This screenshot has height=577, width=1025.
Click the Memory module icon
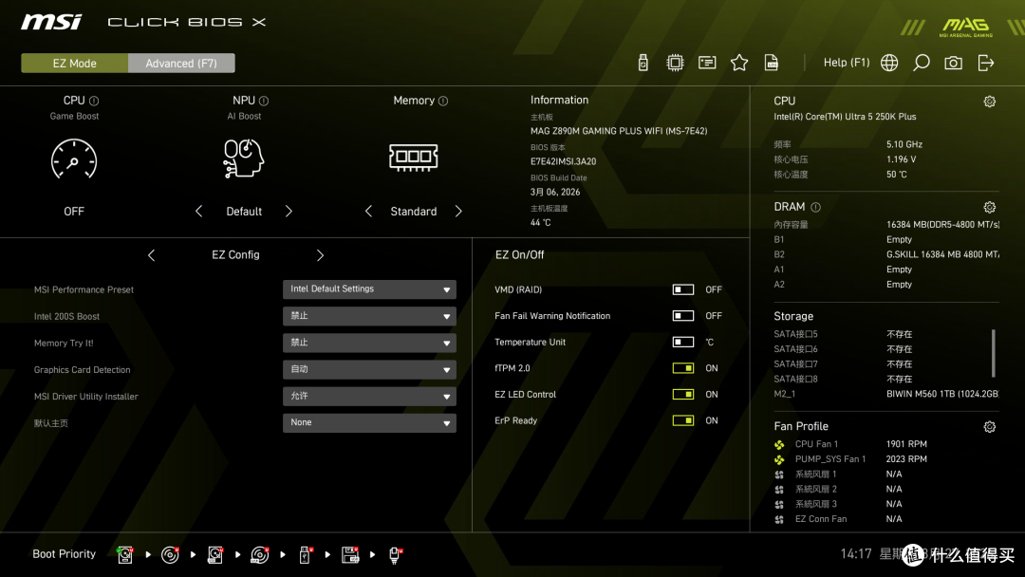[x=413, y=158]
